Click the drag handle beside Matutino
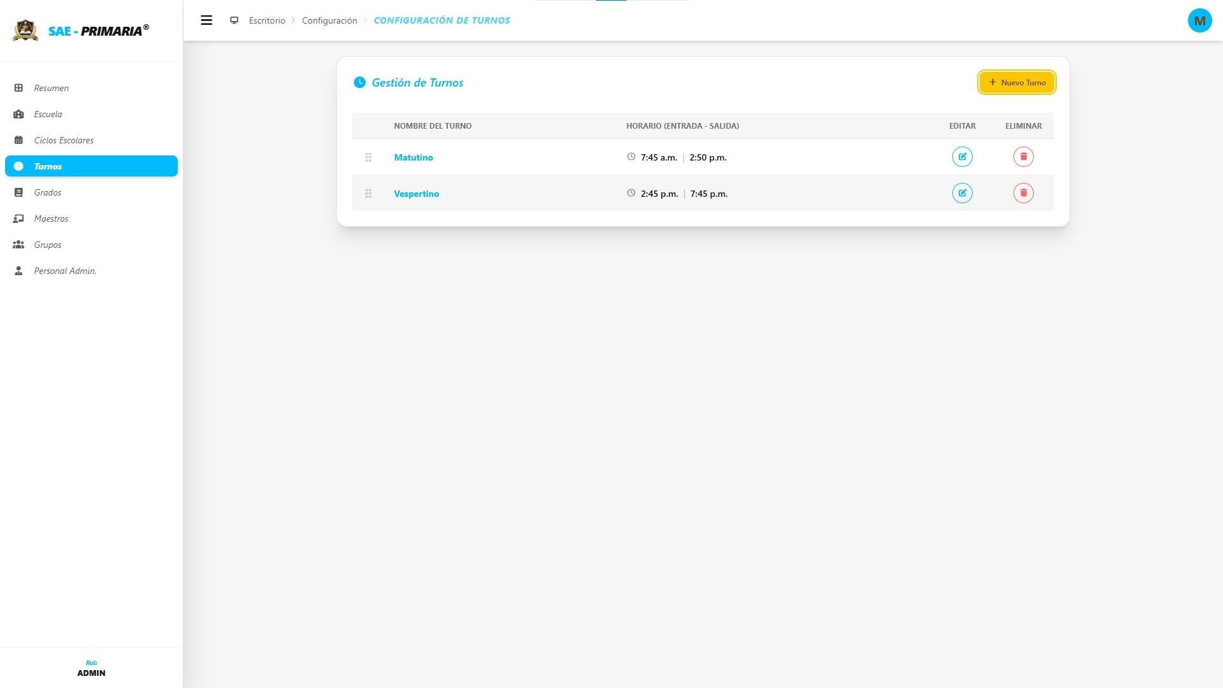This screenshot has height=688, width=1223. pos(368,157)
